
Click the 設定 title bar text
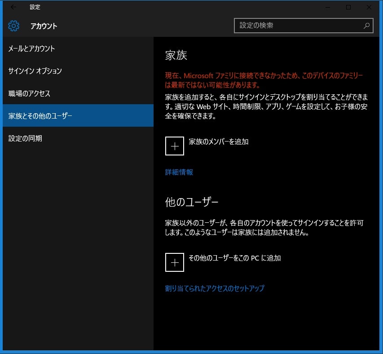point(35,7)
